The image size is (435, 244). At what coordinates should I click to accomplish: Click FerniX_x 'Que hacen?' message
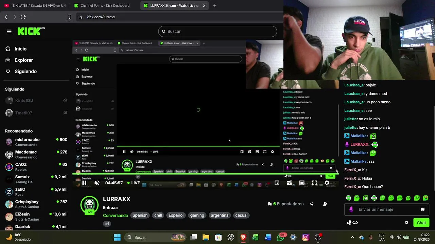click(364, 187)
